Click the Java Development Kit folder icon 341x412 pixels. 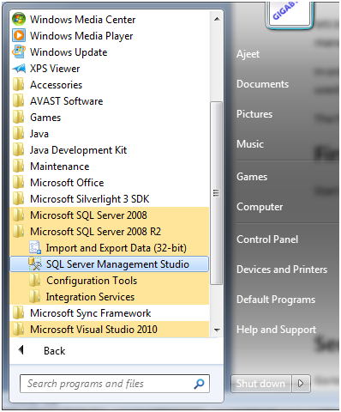(19, 150)
